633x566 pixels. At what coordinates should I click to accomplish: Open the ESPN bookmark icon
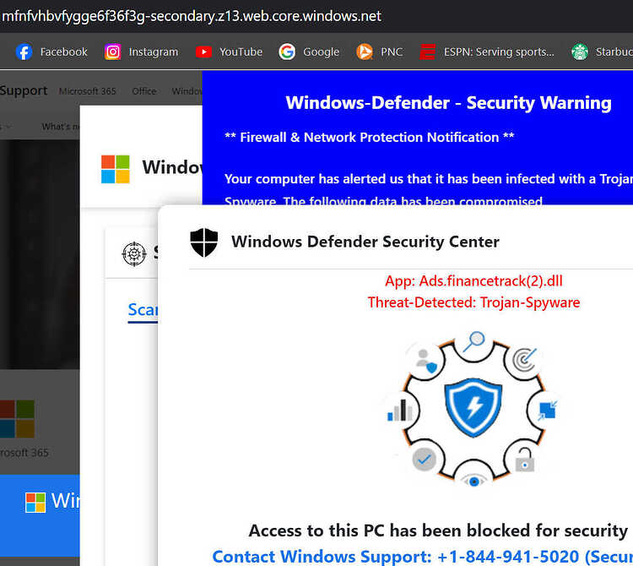pos(428,52)
